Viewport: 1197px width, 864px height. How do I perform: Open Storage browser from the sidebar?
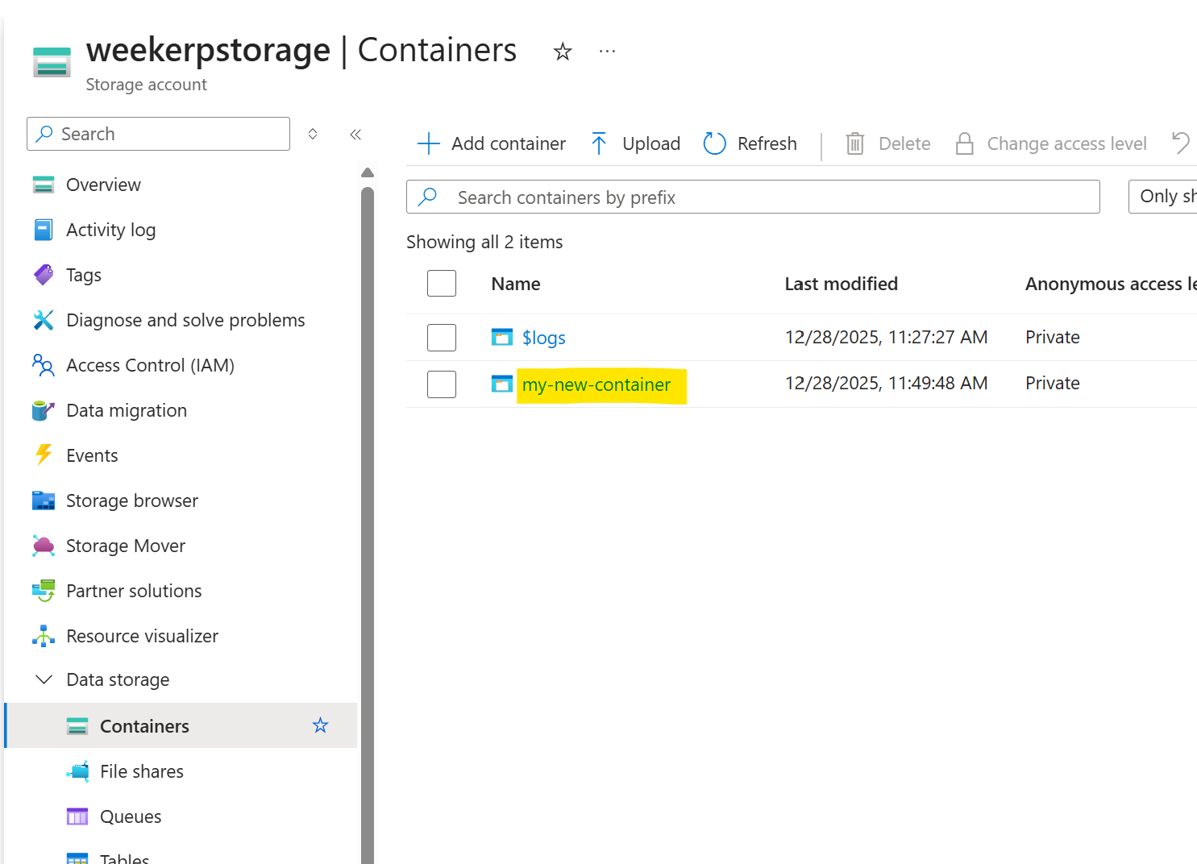131,501
